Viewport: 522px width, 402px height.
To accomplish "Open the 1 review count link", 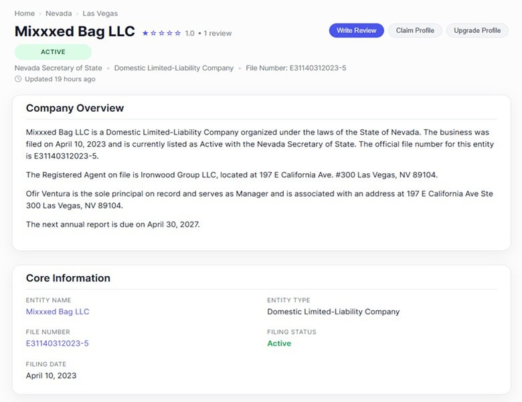I will coord(217,33).
